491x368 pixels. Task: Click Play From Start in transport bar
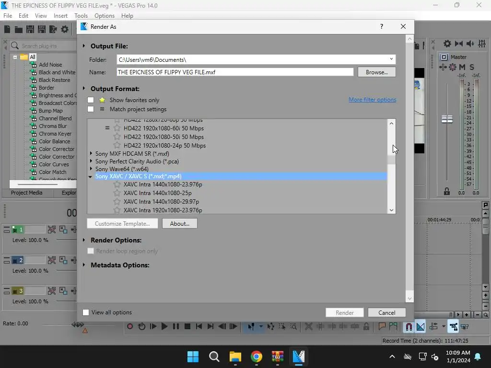point(153,326)
